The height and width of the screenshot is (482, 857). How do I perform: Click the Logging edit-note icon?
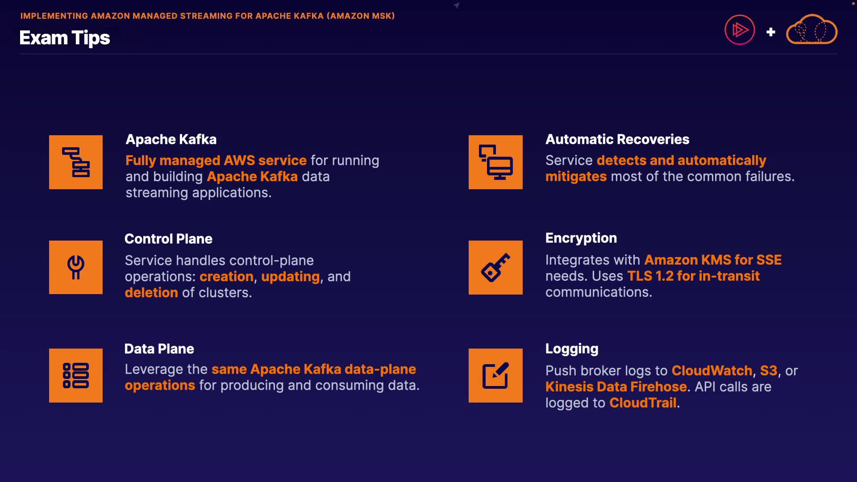[495, 375]
